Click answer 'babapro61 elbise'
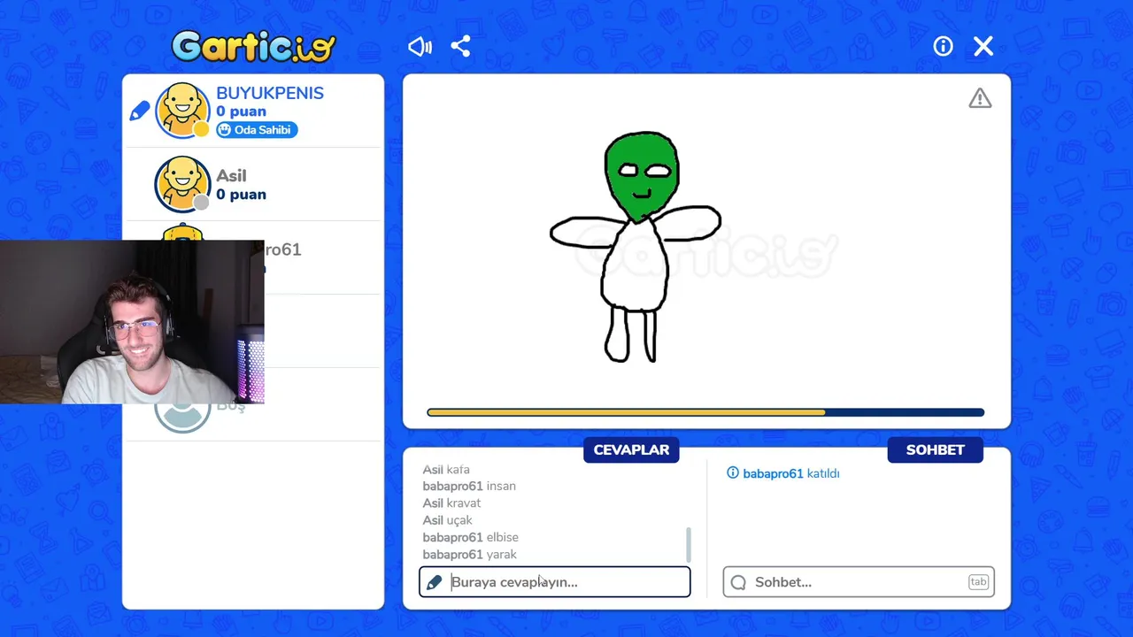This screenshot has height=637, width=1133. (471, 537)
